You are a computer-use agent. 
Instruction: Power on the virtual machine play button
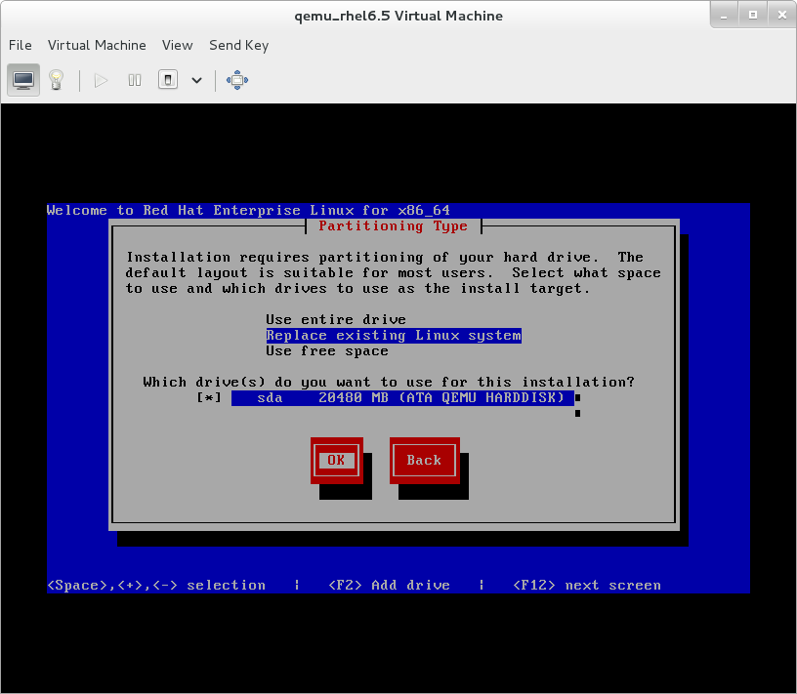pos(101,80)
